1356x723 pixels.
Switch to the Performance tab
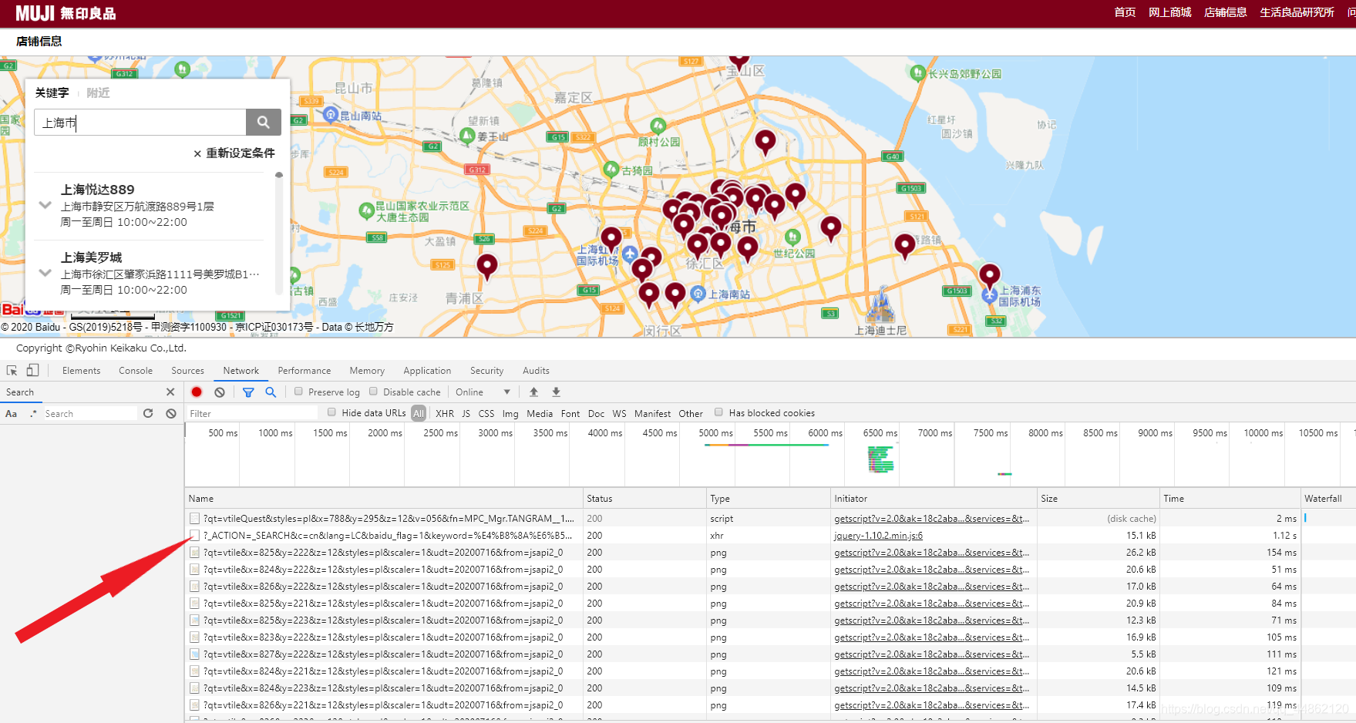tap(305, 371)
